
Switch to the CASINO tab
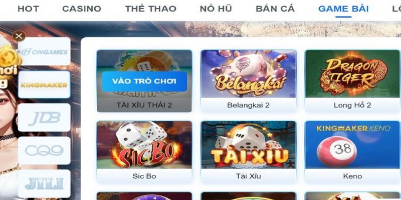[x=82, y=9]
